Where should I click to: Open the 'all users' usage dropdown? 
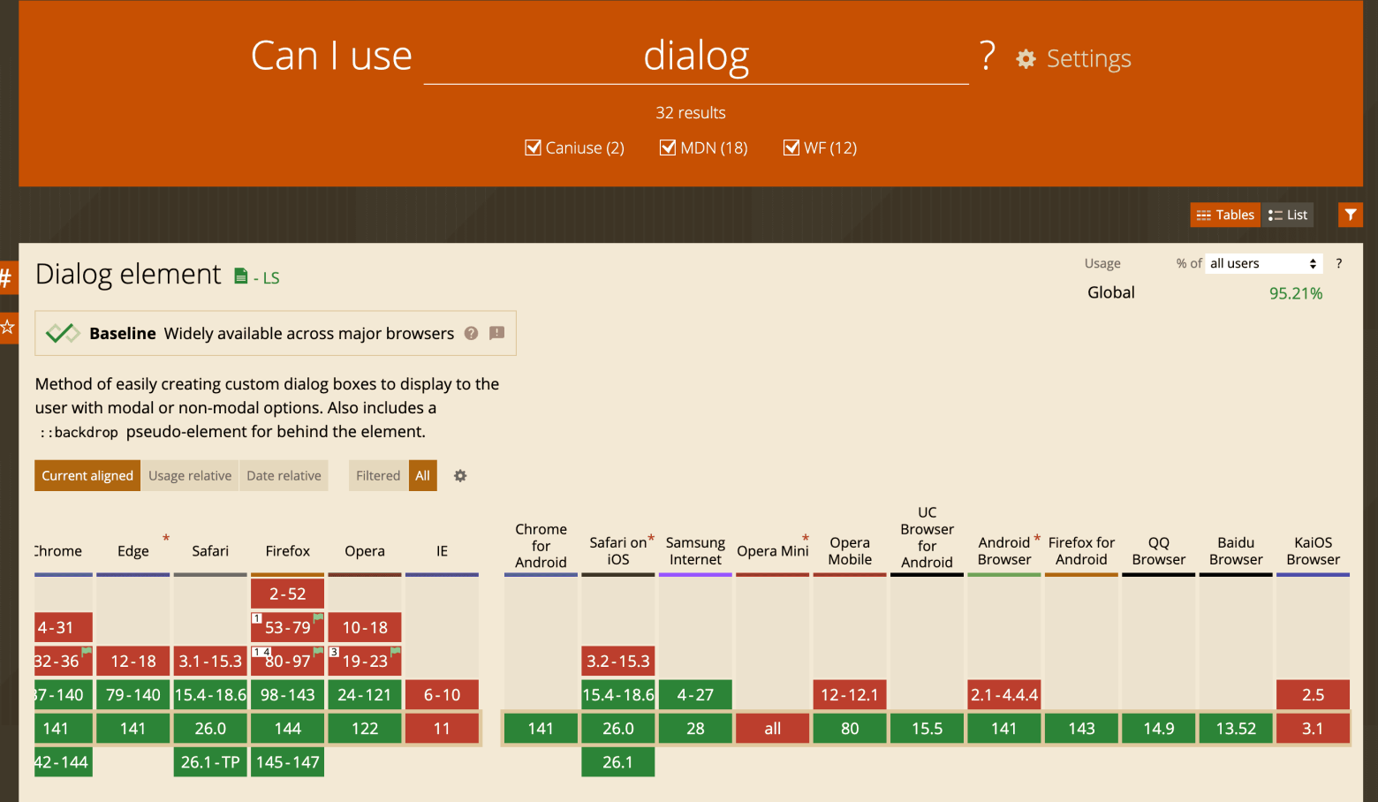pyautogui.click(x=1263, y=263)
